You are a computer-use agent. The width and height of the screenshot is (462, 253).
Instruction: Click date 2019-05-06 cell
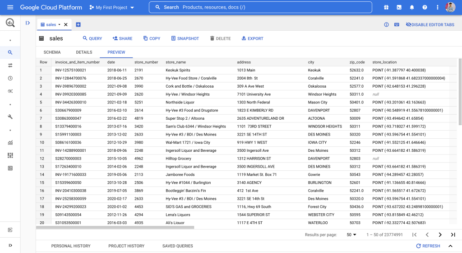click(117, 174)
